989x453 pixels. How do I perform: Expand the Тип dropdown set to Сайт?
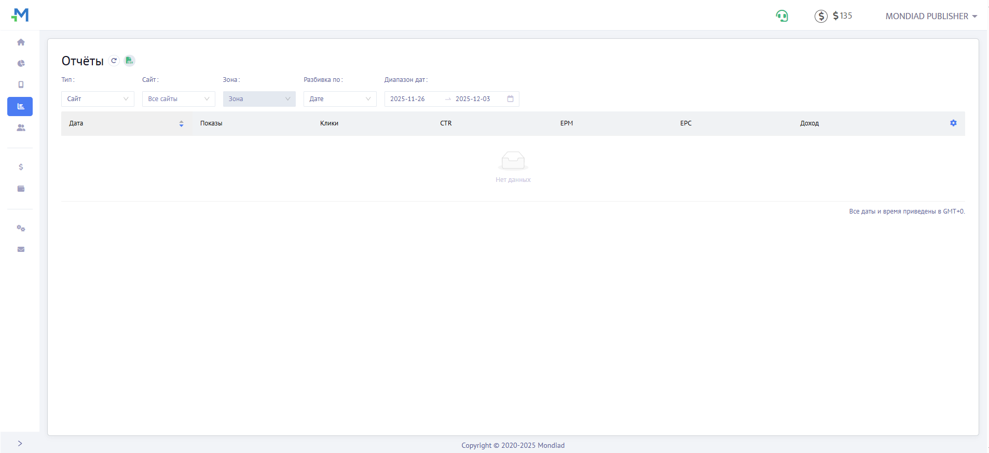coord(98,99)
